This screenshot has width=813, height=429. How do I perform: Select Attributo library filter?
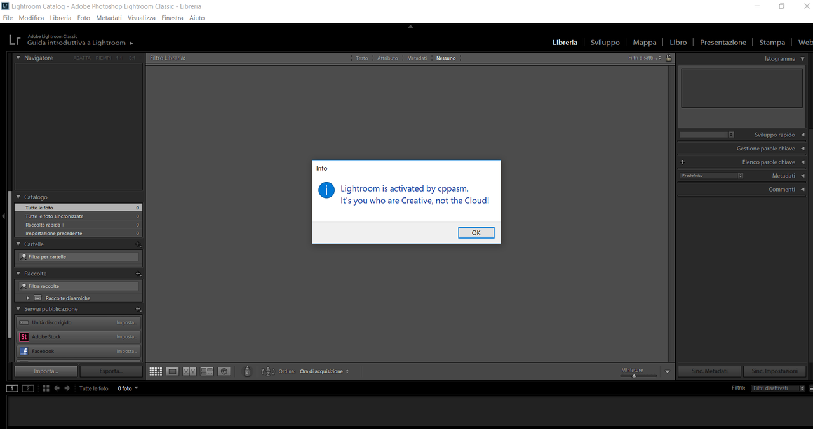coord(387,58)
